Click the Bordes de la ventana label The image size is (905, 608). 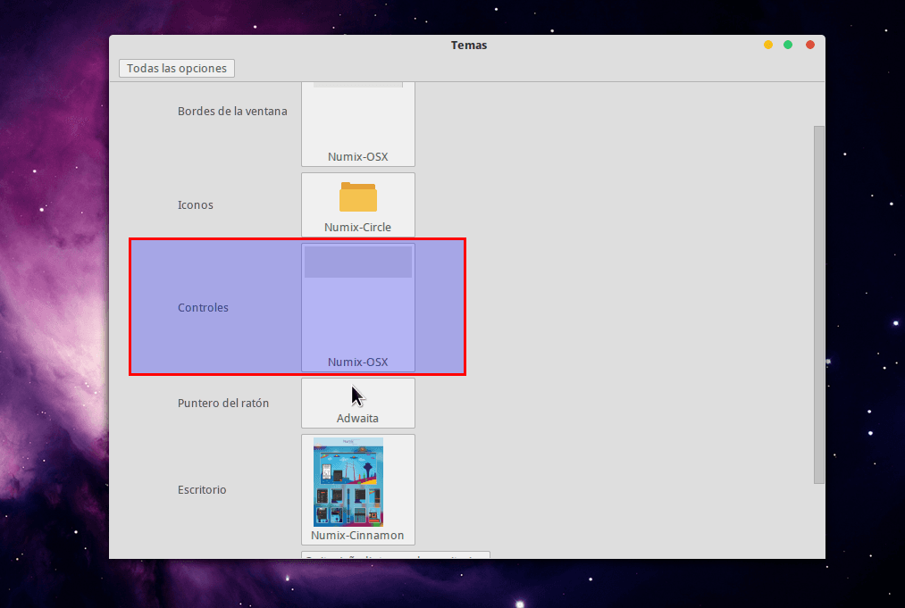click(233, 111)
